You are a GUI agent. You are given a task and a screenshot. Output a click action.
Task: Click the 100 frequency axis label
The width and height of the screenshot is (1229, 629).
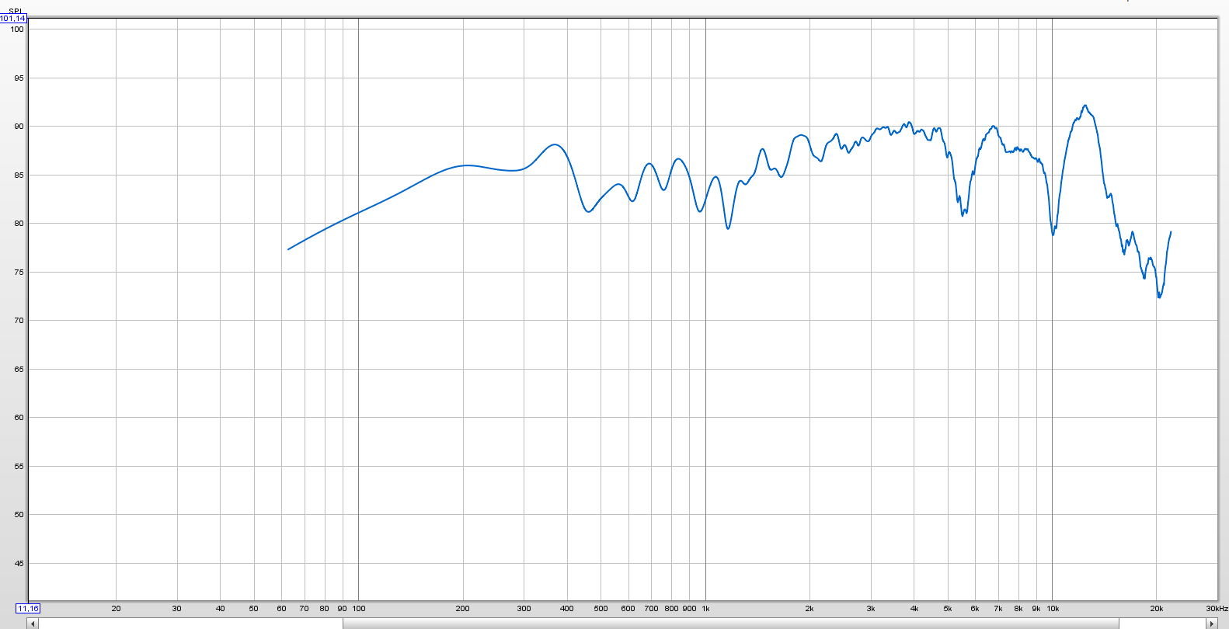click(x=358, y=609)
